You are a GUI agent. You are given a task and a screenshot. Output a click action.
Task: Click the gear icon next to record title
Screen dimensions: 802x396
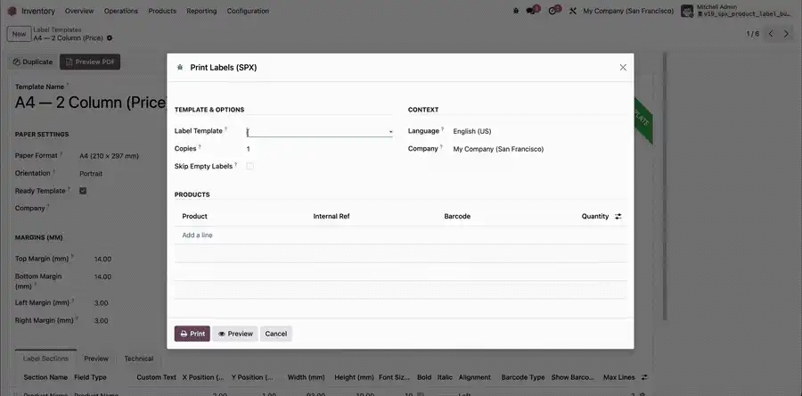click(x=110, y=37)
